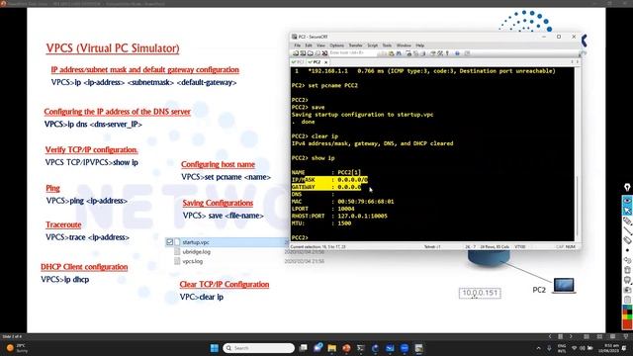The height and width of the screenshot is (356, 633).
Task: Select the arrow pointer tool
Action: [627, 211]
